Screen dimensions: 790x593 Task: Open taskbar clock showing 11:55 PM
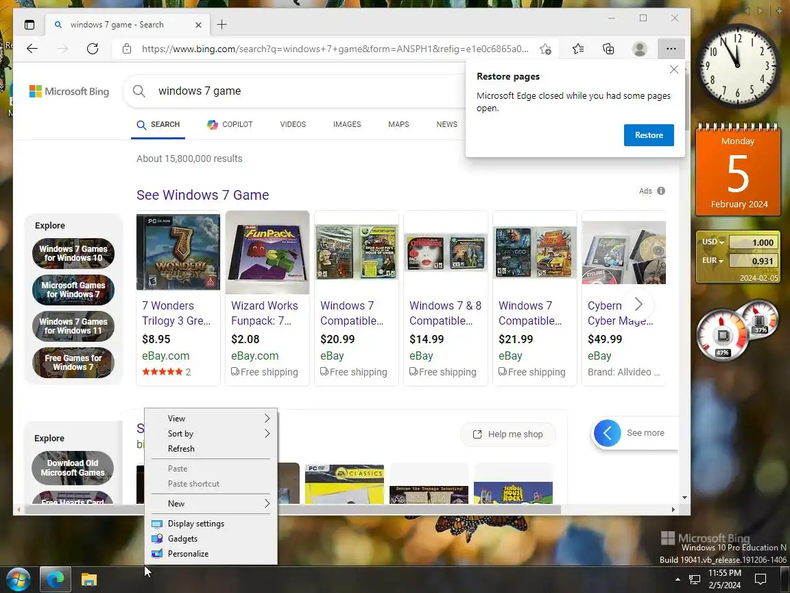pos(724,579)
